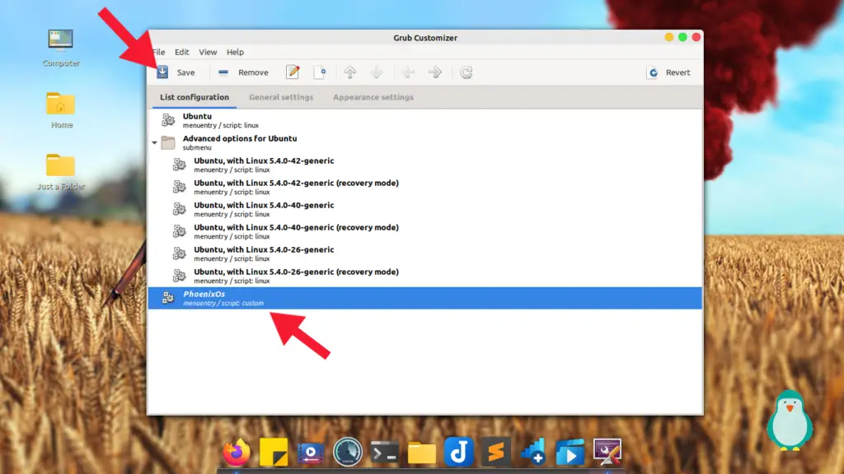
Task: Select Ubuntu, with Linux 5.4.0-26-generic entry
Action: click(425, 253)
